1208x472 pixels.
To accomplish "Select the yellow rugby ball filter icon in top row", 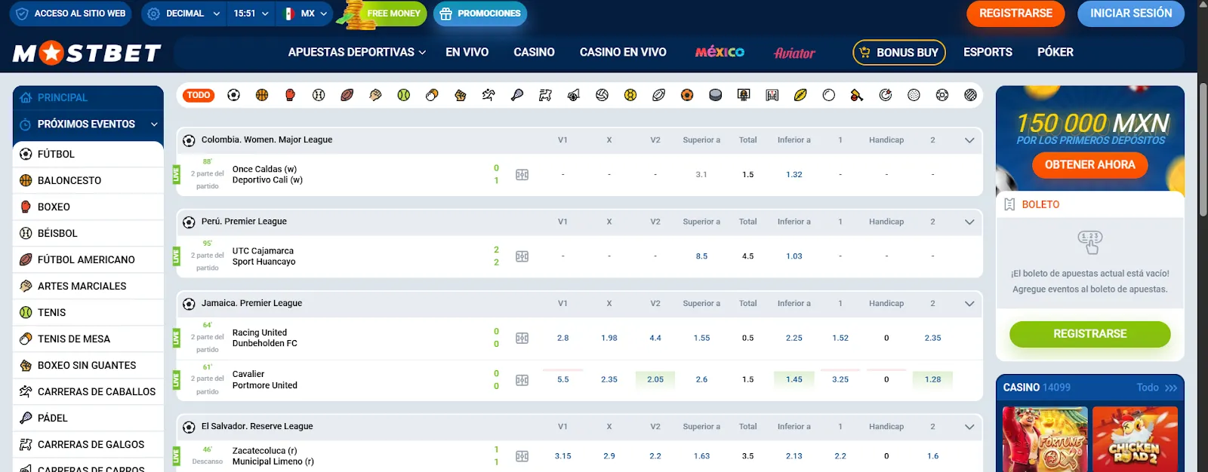I will tap(800, 95).
